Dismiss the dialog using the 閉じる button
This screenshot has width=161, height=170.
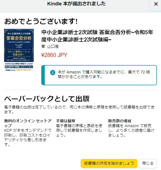148,163
